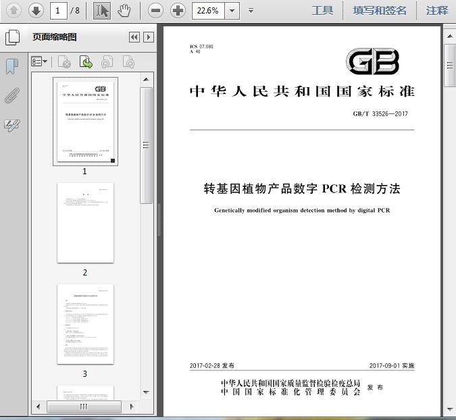
Task: Click the previous page arrow
Action: (14, 10)
